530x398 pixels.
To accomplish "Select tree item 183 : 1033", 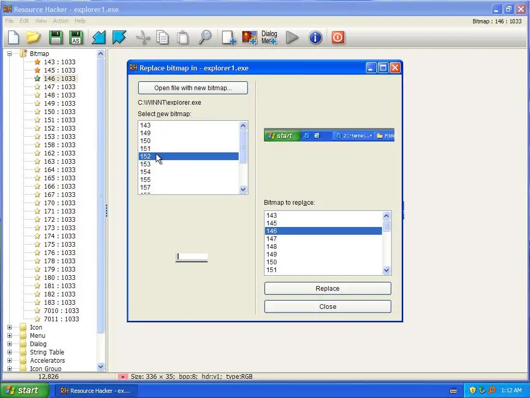I will [60, 303].
